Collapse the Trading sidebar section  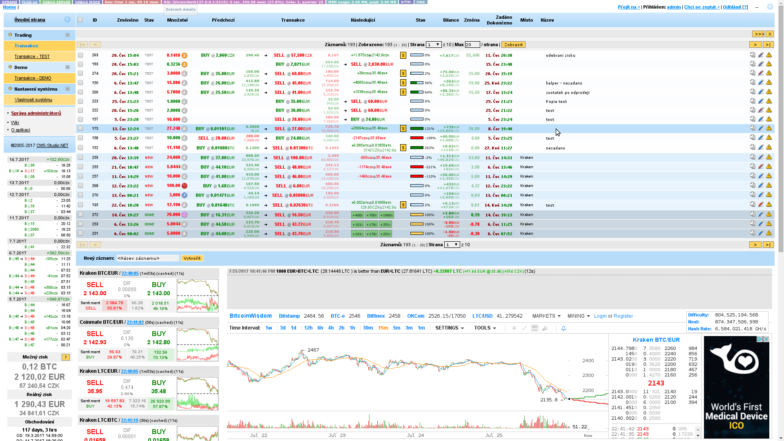(x=67, y=35)
